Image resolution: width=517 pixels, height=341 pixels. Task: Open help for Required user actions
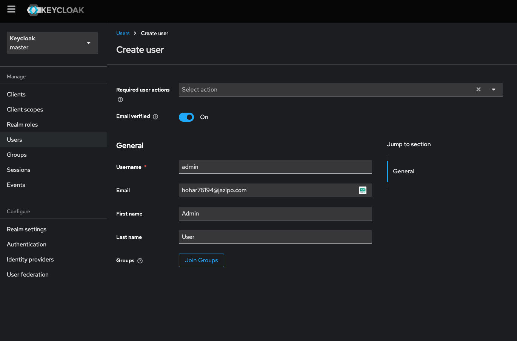click(120, 99)
